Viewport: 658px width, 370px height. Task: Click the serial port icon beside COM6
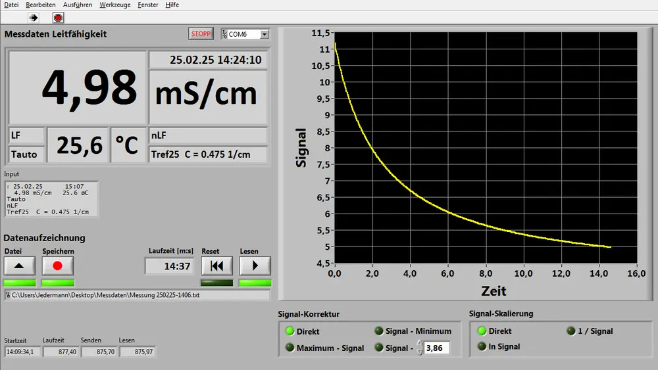(224, 34)
